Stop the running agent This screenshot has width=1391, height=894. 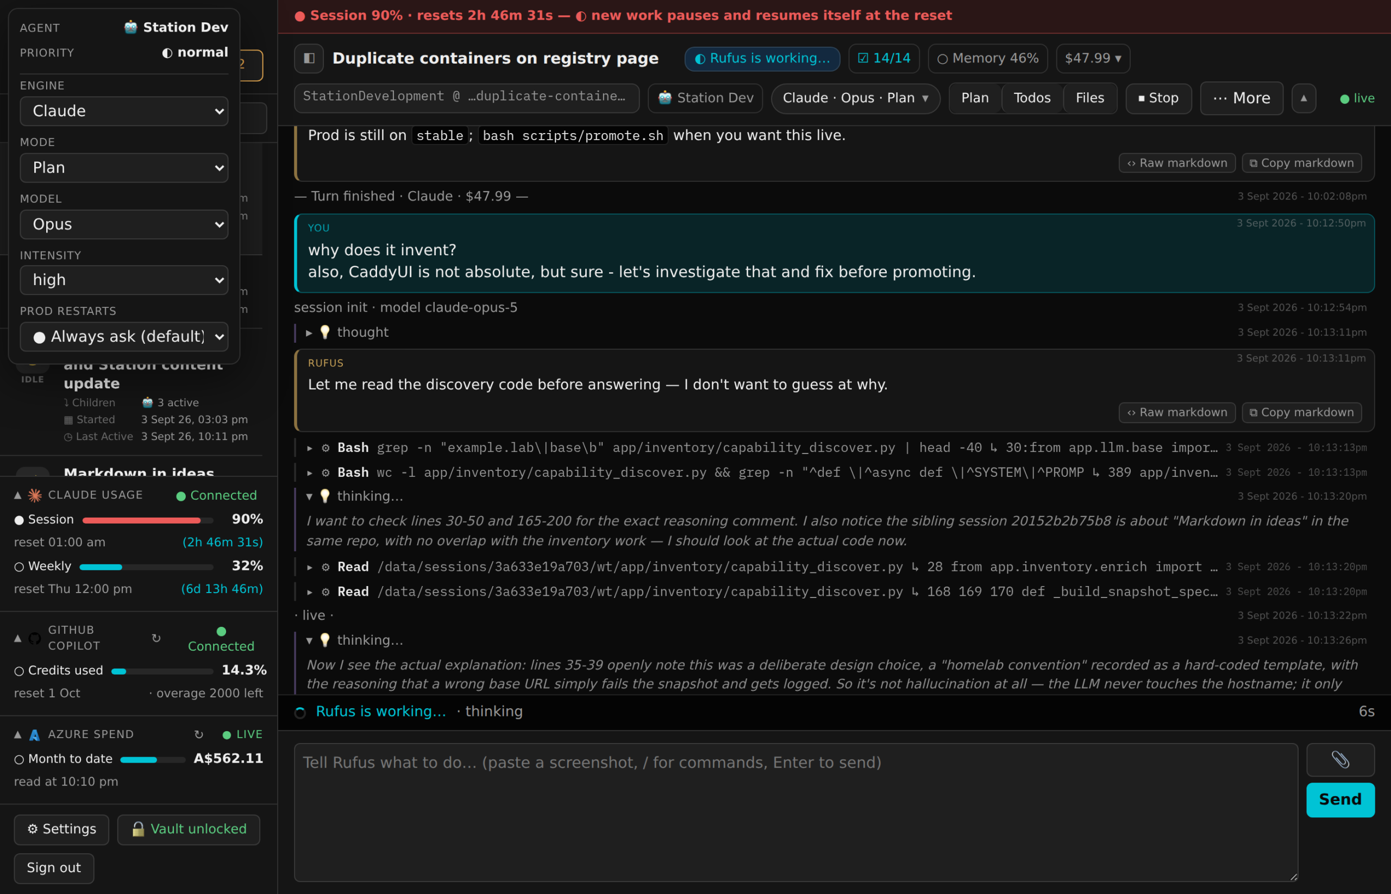click(1158, 98)
